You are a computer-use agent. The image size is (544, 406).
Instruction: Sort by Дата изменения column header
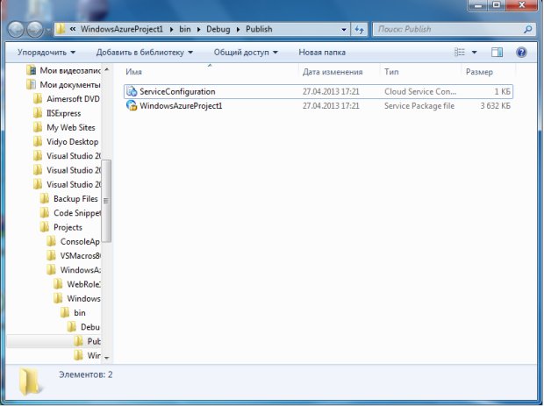pyautogui.click(x=333, y=72)
